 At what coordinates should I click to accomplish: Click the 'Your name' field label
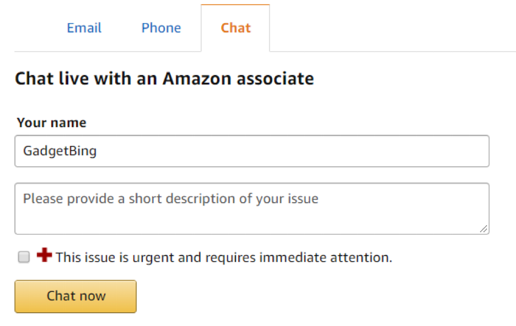pos(51,122)
